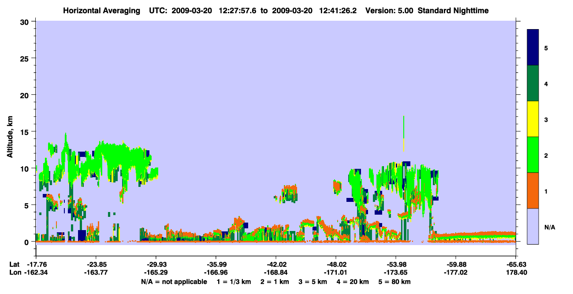Click the 'Standard Nighttime' text
573x294 pixels.
click(453, 10)
